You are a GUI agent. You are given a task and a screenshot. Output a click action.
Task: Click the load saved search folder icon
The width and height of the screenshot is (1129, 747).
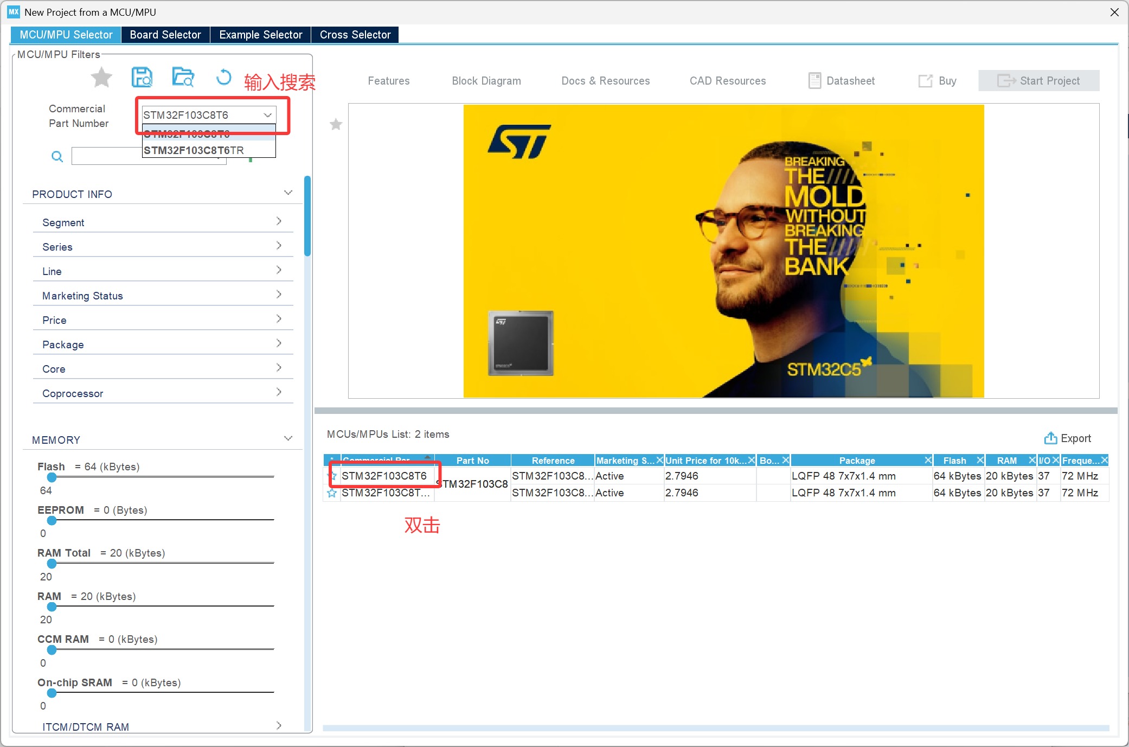(x=183, y=78)
